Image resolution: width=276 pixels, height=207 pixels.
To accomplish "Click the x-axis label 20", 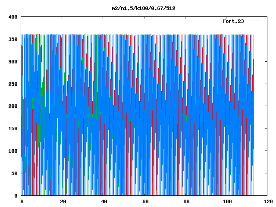I will pyautogui.click(x=63, y=201).
